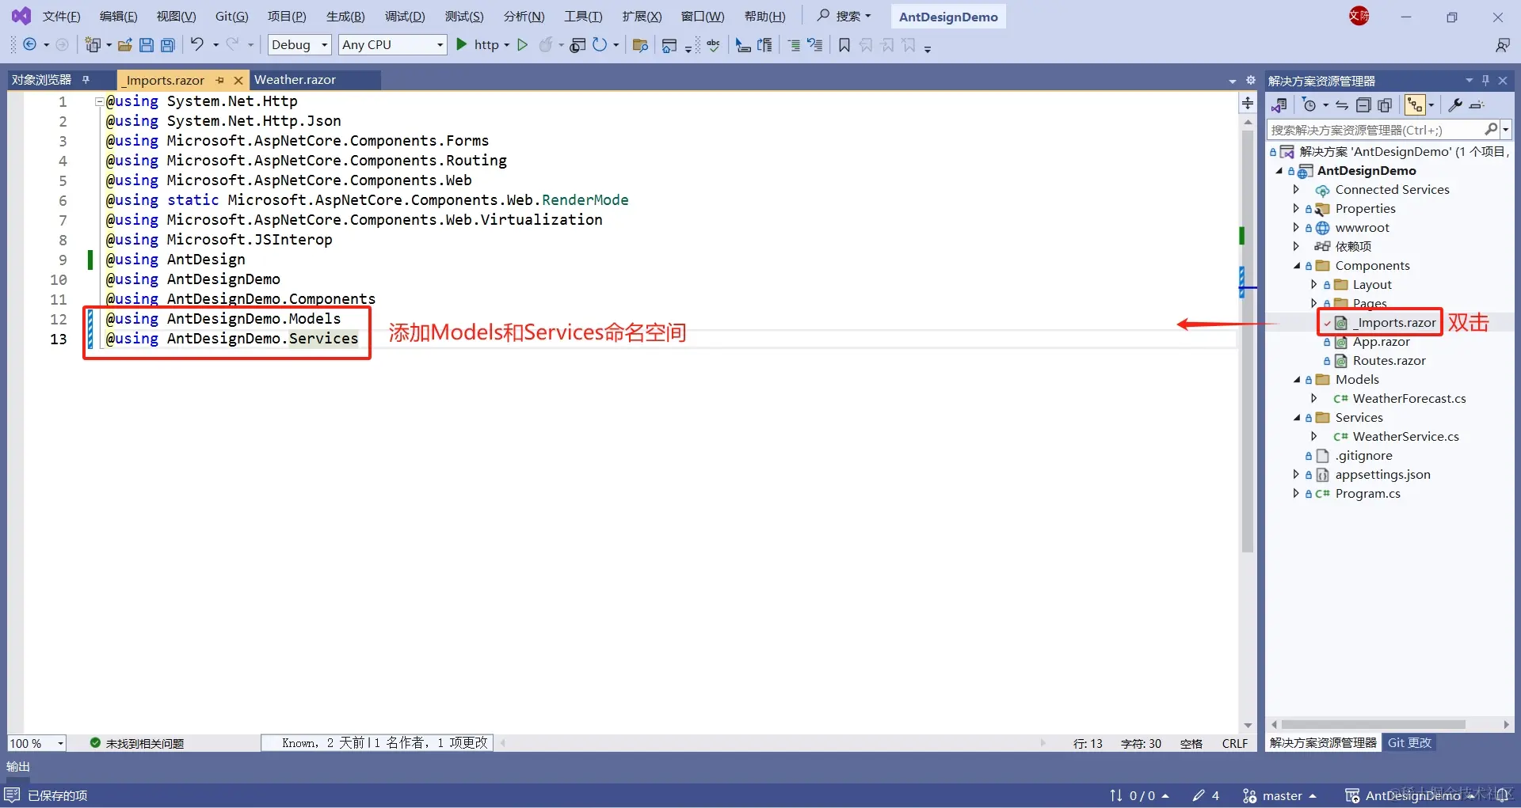Open the Git(G) menu
The image size is (1521, 808).
click(x=231, y=16)
